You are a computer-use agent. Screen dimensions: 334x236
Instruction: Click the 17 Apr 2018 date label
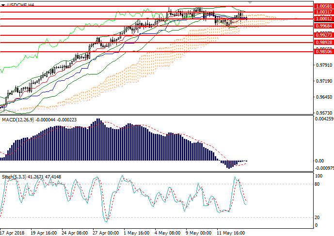tap(14, 232)
